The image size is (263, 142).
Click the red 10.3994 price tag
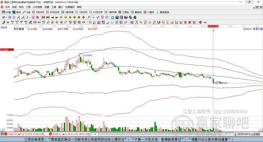tap(7, 49)
